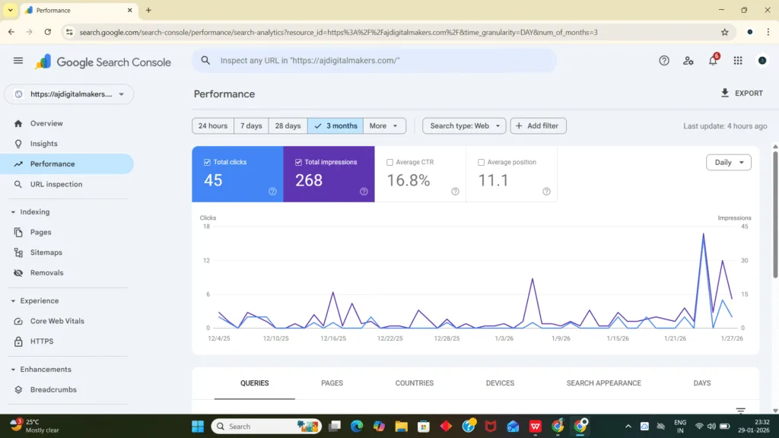Open the Search type: Web dropdown

pos(463,125)
